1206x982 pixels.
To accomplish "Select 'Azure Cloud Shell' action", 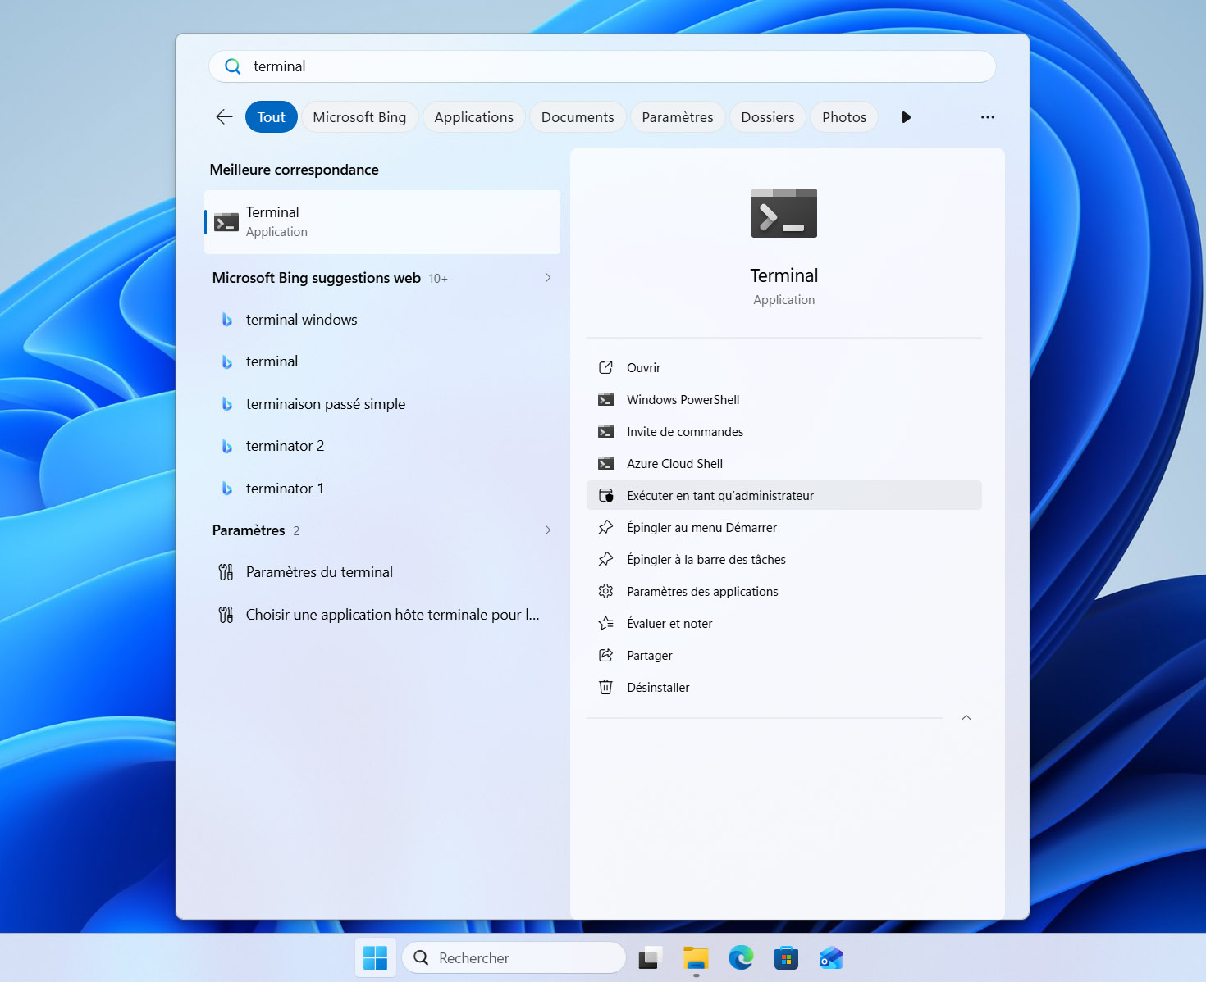I will (784, 463).
